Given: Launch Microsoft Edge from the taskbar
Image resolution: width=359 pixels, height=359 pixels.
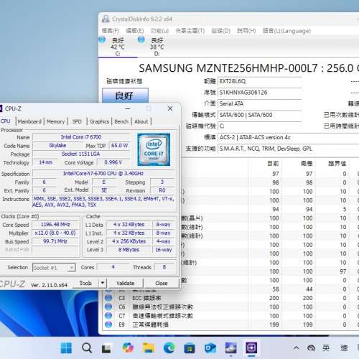Looking at the screenshot, I should coord(169,348).
